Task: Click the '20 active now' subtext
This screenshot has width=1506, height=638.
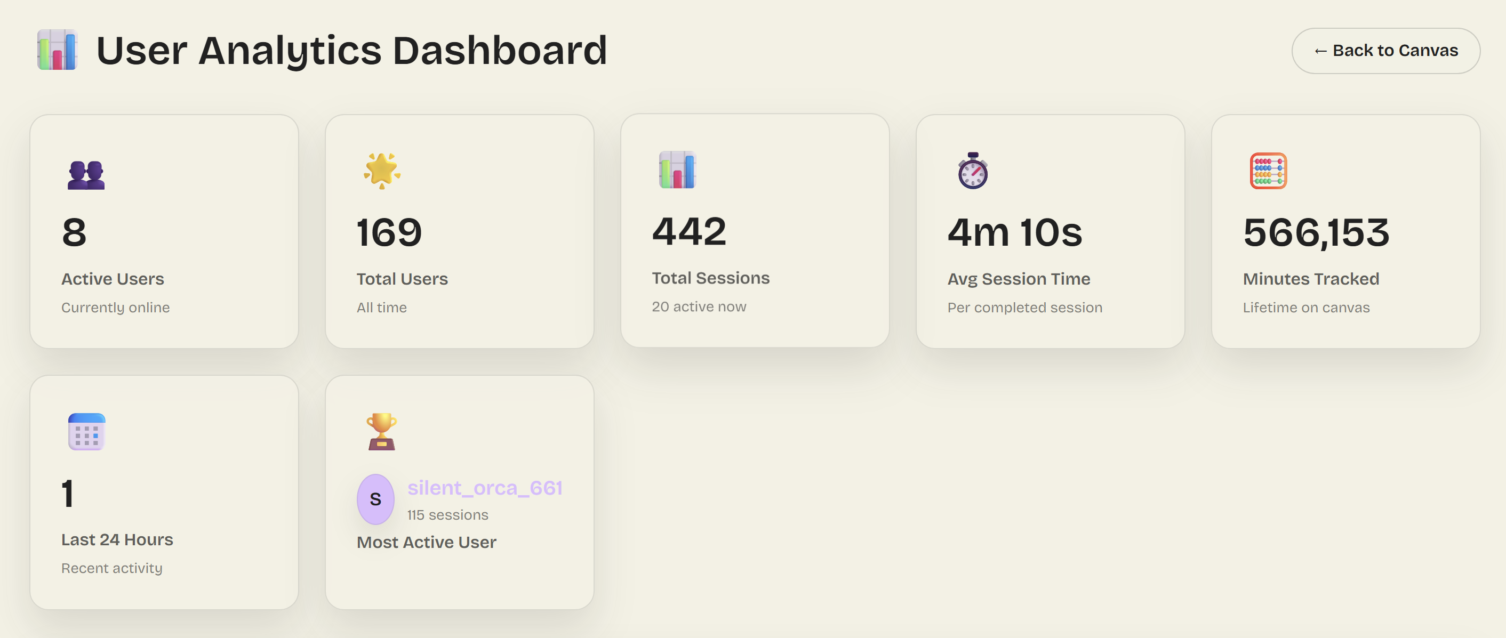Action: point(699,306)
